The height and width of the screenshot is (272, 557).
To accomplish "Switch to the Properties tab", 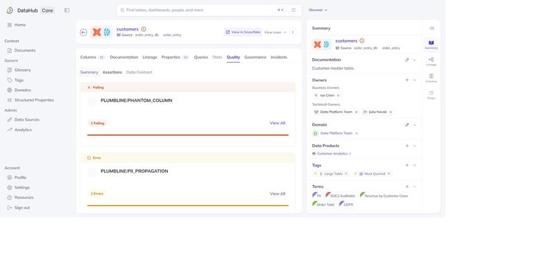I will pyautogui.click(x=175, y=57).
